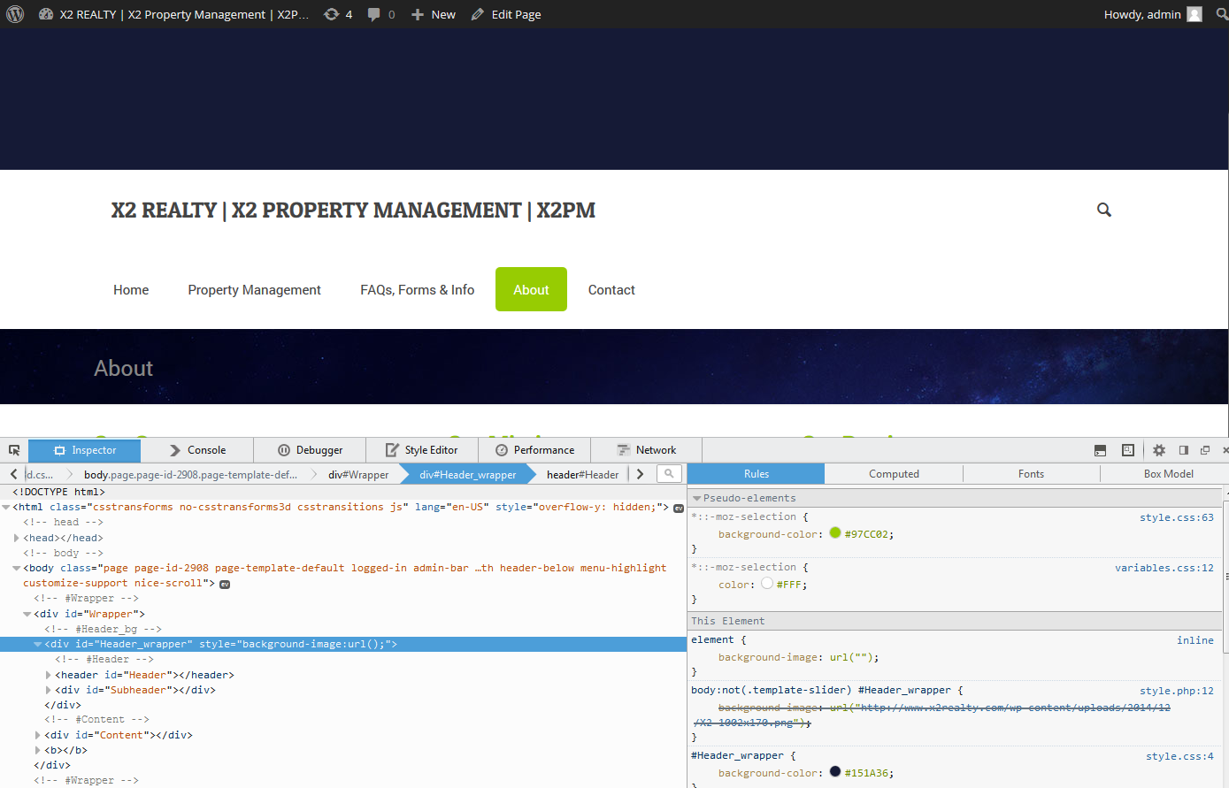Click the pencil icon for Edit Page

(478, 14)
